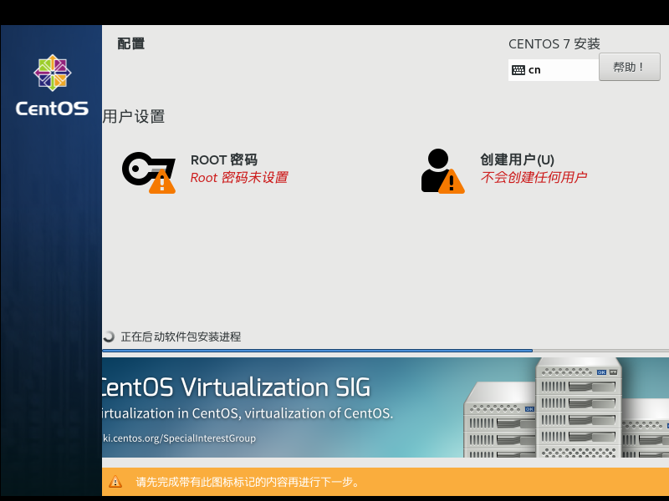This screenshot has height=501, width=669.
Task: Click the user creation person icon
Action: pyautogui.click(x=437, y=169)
